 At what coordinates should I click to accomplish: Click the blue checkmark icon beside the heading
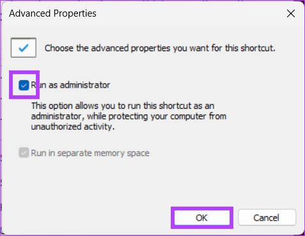(x=24, y=47)
